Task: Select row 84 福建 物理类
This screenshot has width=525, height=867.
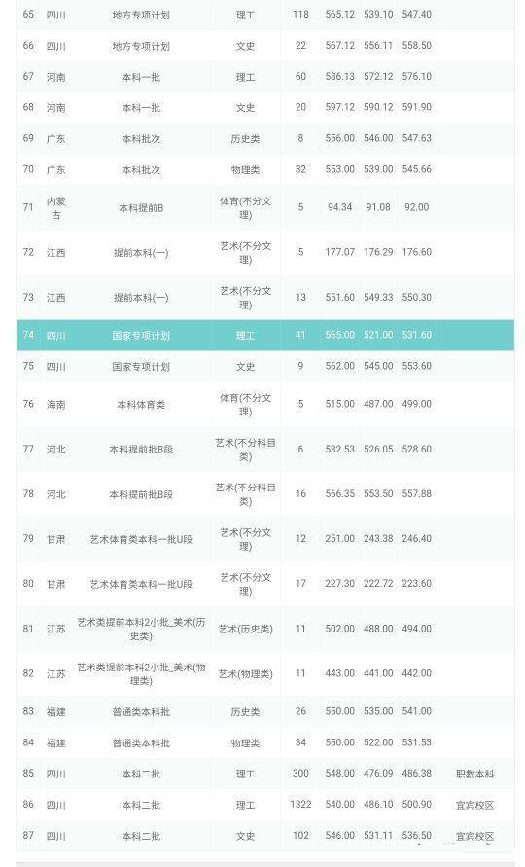Action: 265,742
